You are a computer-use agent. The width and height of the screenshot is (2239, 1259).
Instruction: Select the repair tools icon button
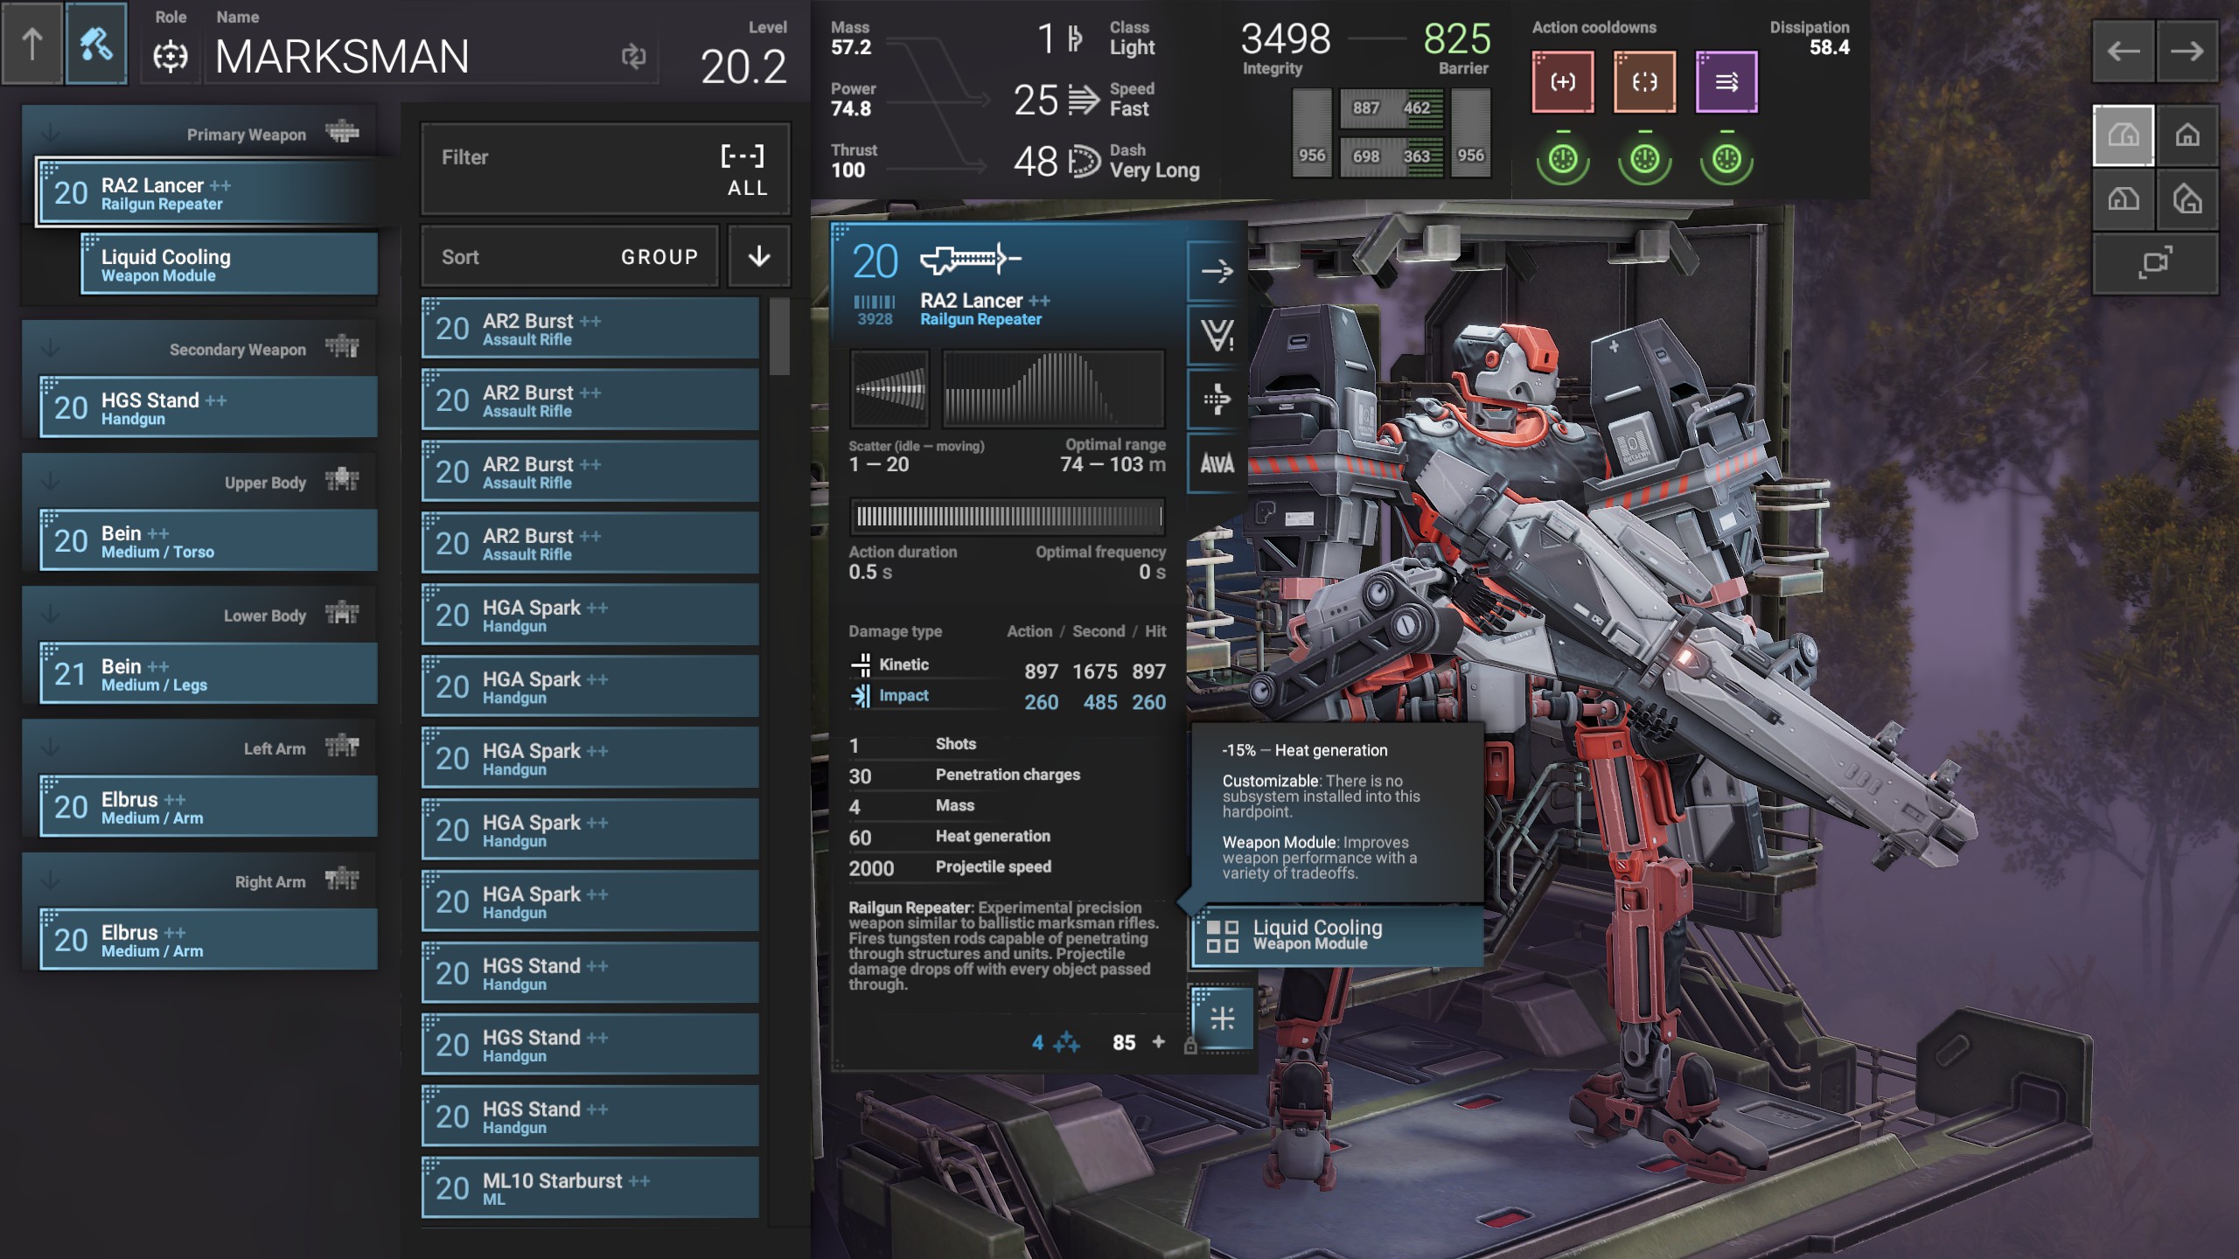pos(96,44)
